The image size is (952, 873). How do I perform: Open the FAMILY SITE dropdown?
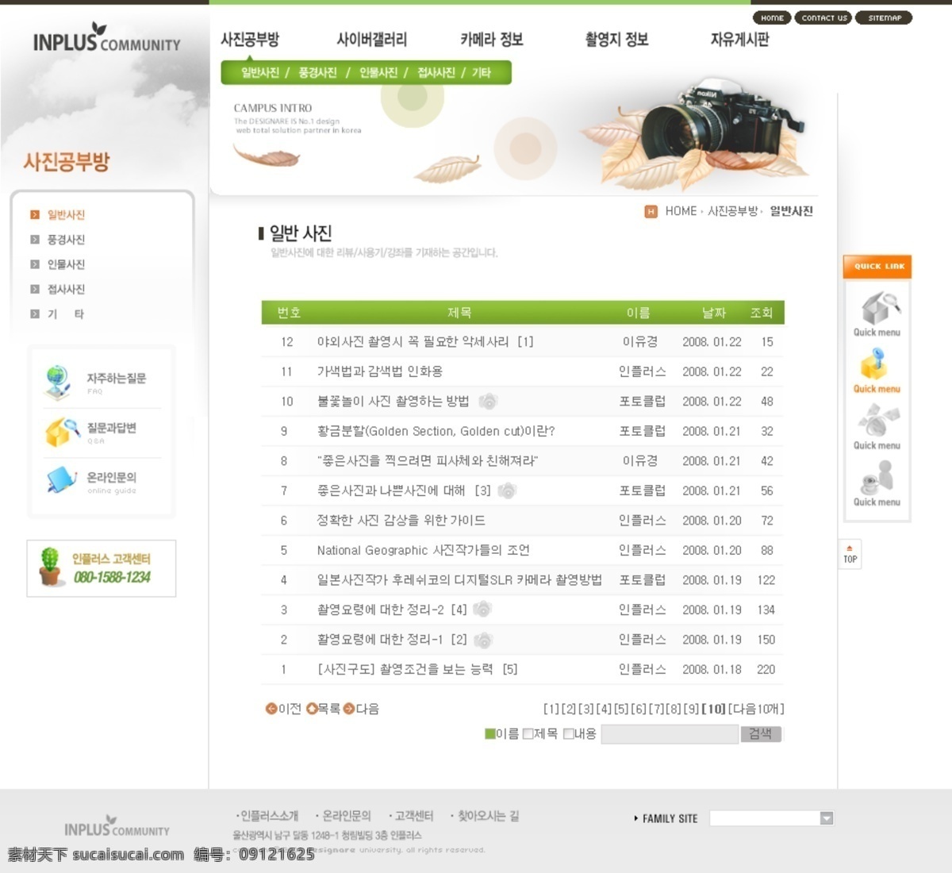771,818
